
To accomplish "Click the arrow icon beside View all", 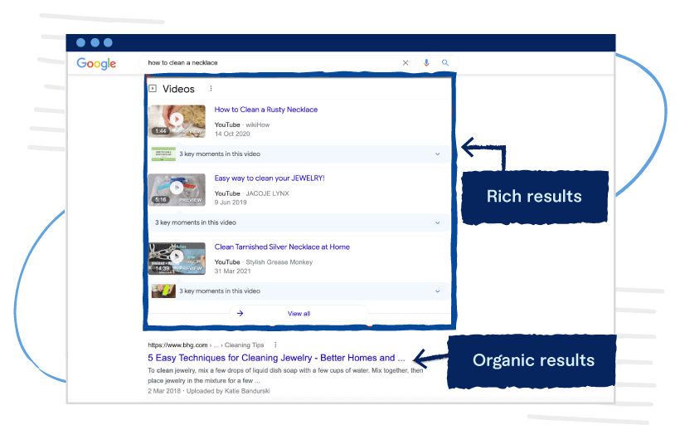I will (240, 313).
